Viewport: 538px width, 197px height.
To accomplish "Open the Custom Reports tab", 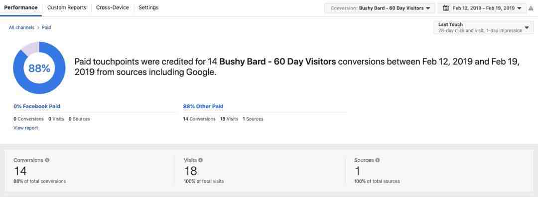I will (x=67, y=7).
